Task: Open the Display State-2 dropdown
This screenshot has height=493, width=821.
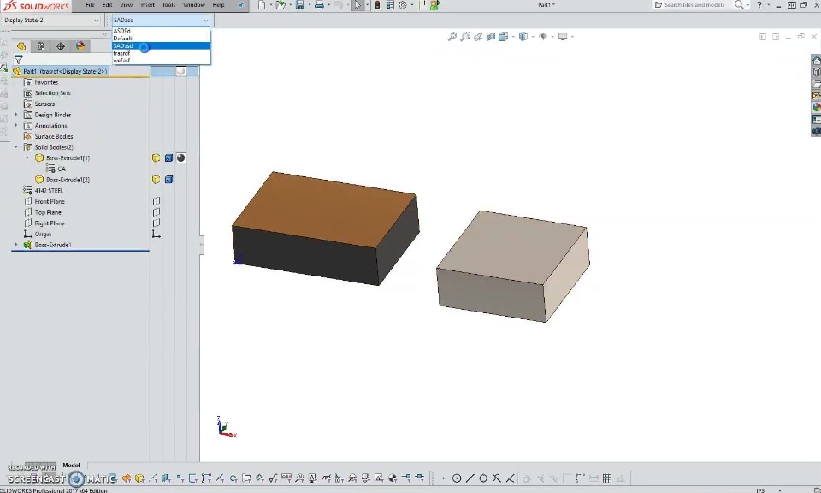Action: pos(97,20)
